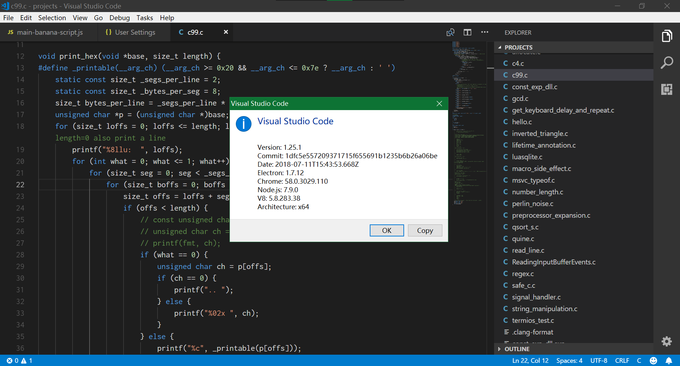
Task: Change line endings via CRLF
Action: point(622,360)
